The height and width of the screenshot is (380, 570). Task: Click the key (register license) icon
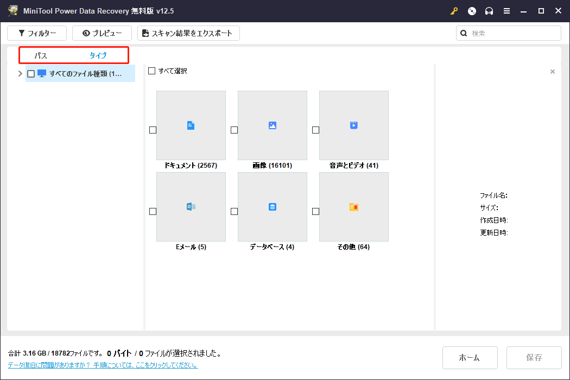(454, 11)
